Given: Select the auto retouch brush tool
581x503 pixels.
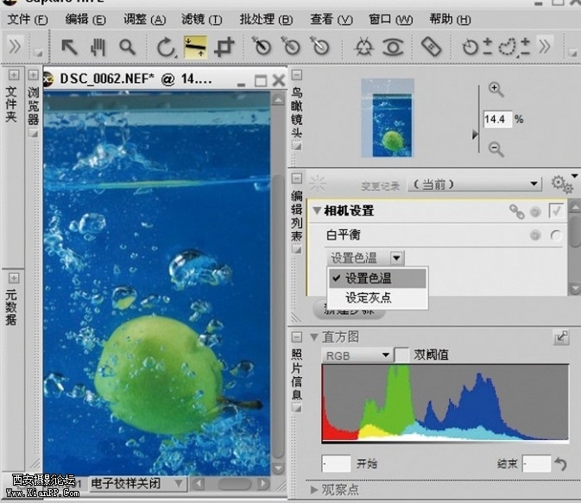Looking at the screenshot, I should click(x=431, y=47).
